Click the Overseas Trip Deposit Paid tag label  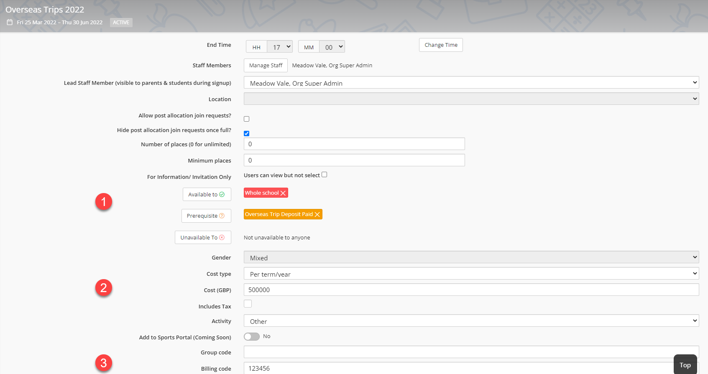279,214
